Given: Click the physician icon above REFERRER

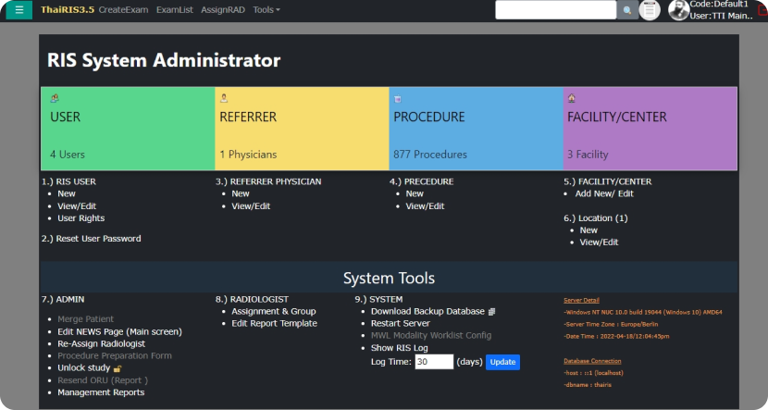Looking at the screenshot, I should 224,98.
